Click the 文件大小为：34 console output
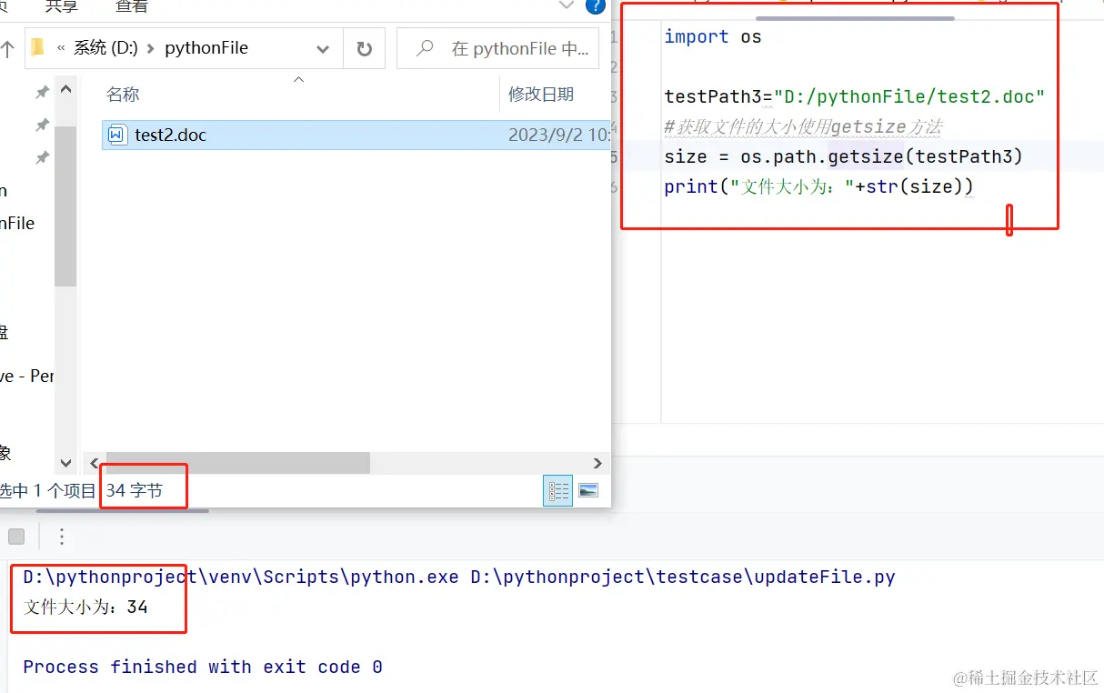 click(x=85, y=607)
